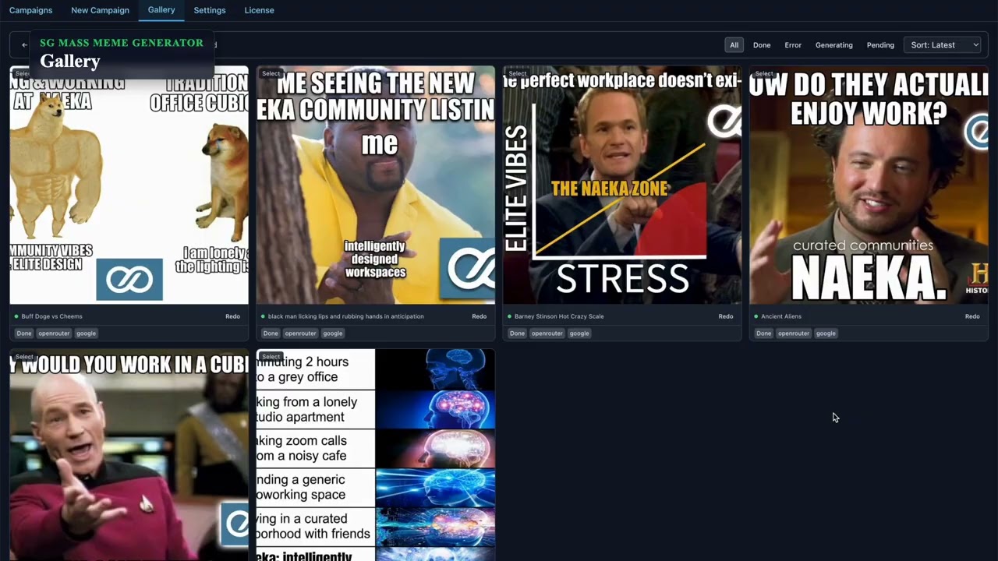The width and height of the screenshot is (998, 561).
Task: Click google tag under Buff Doge vs Cheems
Action: [86, 333]
